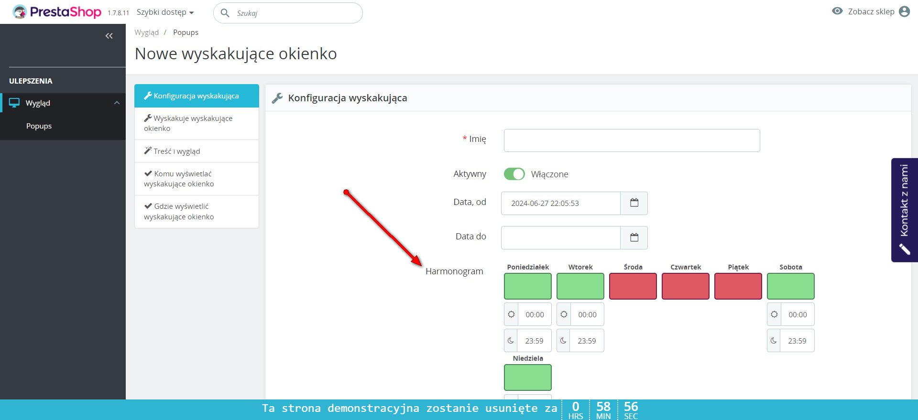Click the wrench icon in the panel header
This screenshot has width=918, height=420.
pos(277,98)
